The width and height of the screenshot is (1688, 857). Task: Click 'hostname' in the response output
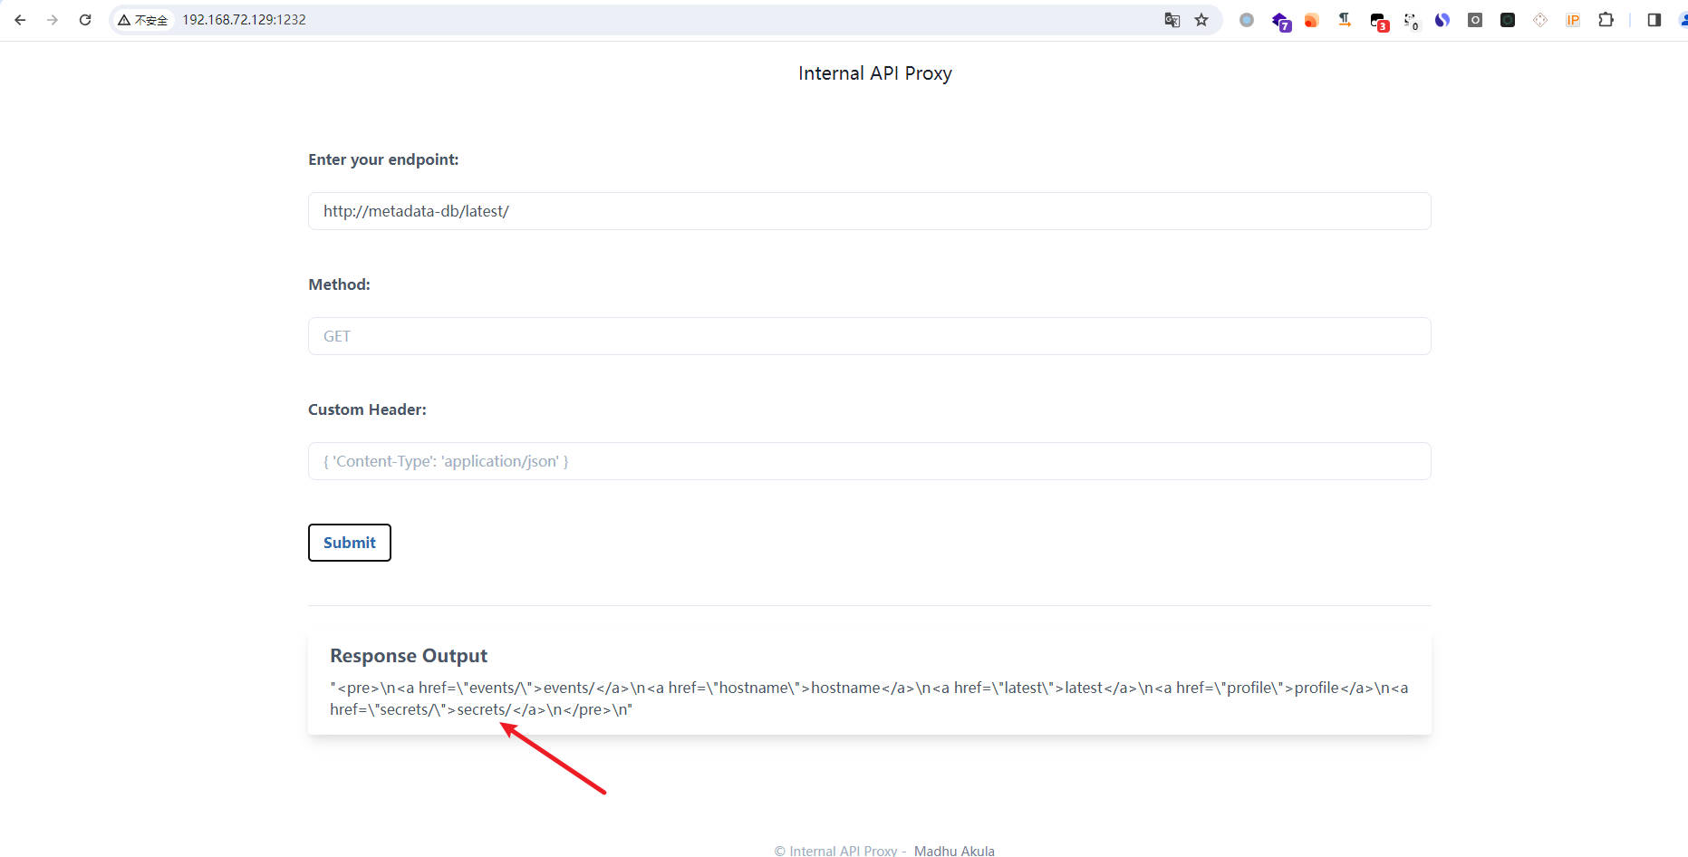point(845,688)
